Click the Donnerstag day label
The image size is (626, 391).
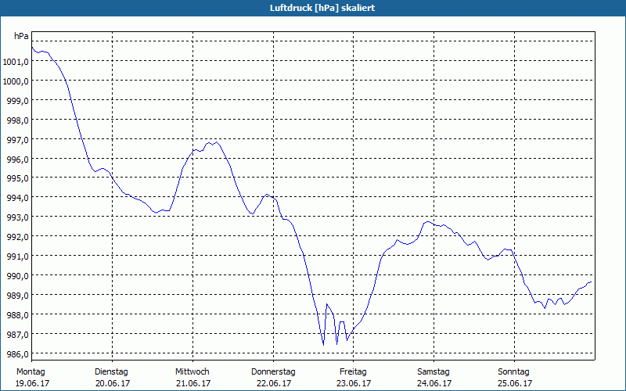tap(273, 372)
